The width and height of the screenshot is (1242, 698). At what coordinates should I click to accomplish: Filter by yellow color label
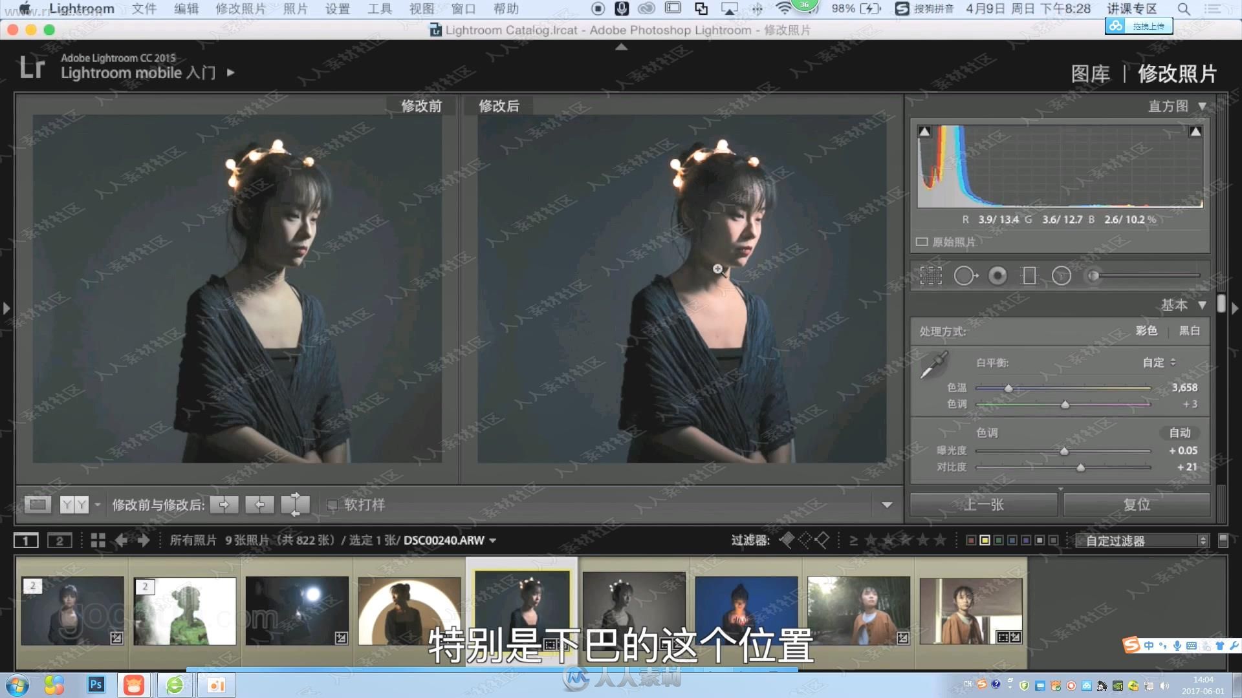point(985,540)
